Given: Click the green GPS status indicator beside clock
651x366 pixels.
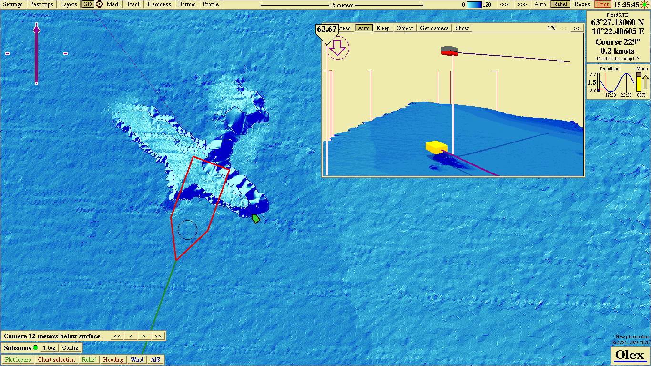Looking at the screenshot, I should 644,4.
